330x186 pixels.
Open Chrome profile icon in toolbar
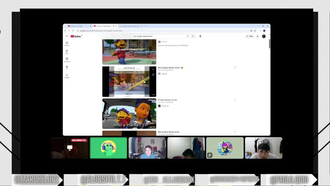tap(264, 31)
